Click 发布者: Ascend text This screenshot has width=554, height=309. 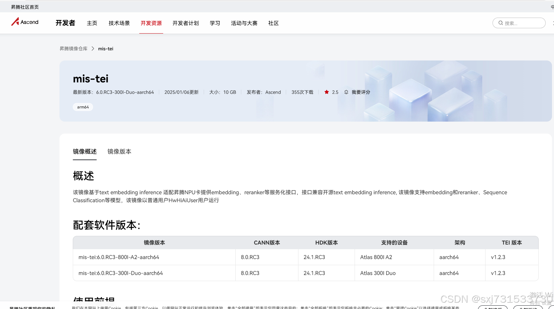(264, 92)
